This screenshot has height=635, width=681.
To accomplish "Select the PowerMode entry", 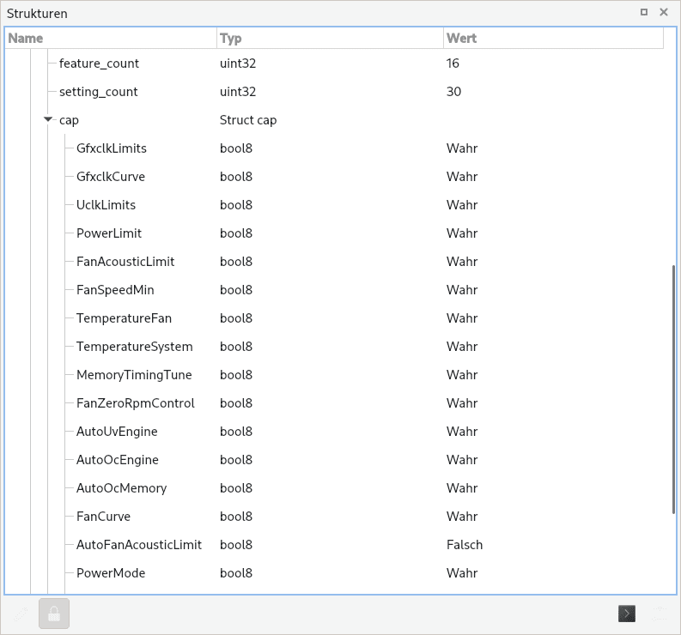I will pyautogui.click(x=111, y=573).
